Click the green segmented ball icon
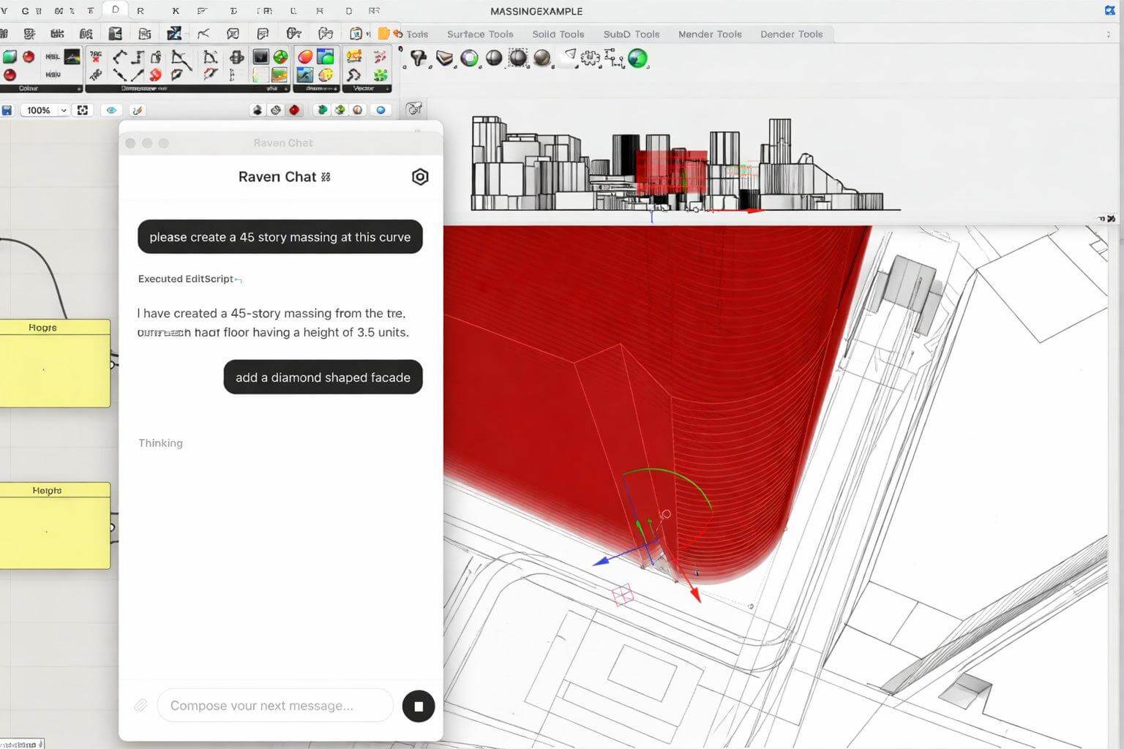 [280, 57]
